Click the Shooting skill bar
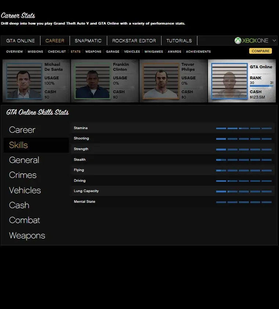The image size is (279, 309). point(244,139)
